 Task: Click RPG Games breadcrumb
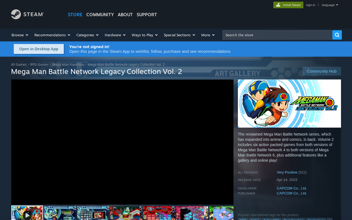tap(39, 65)
